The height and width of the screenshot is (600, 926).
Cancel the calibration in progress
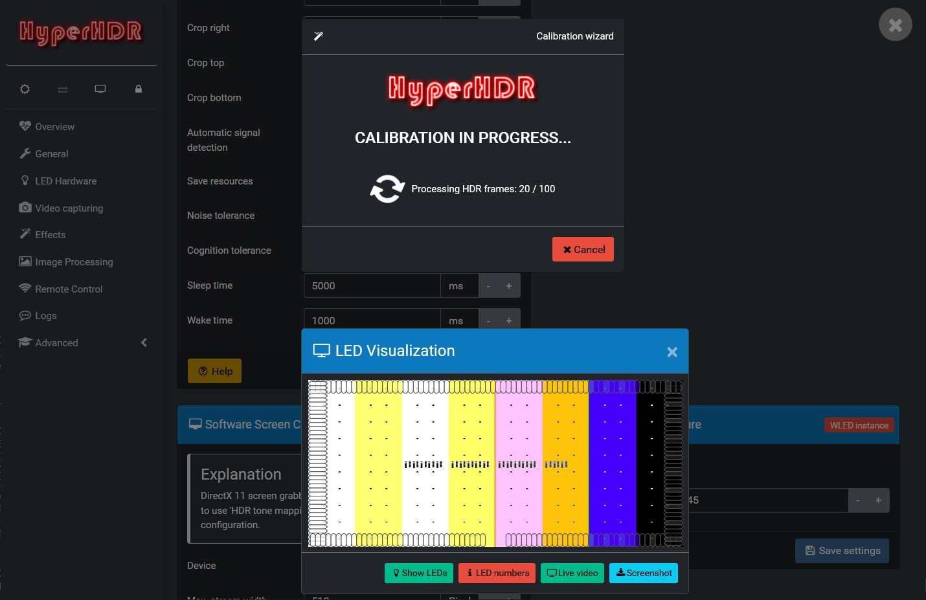[583, 249]
